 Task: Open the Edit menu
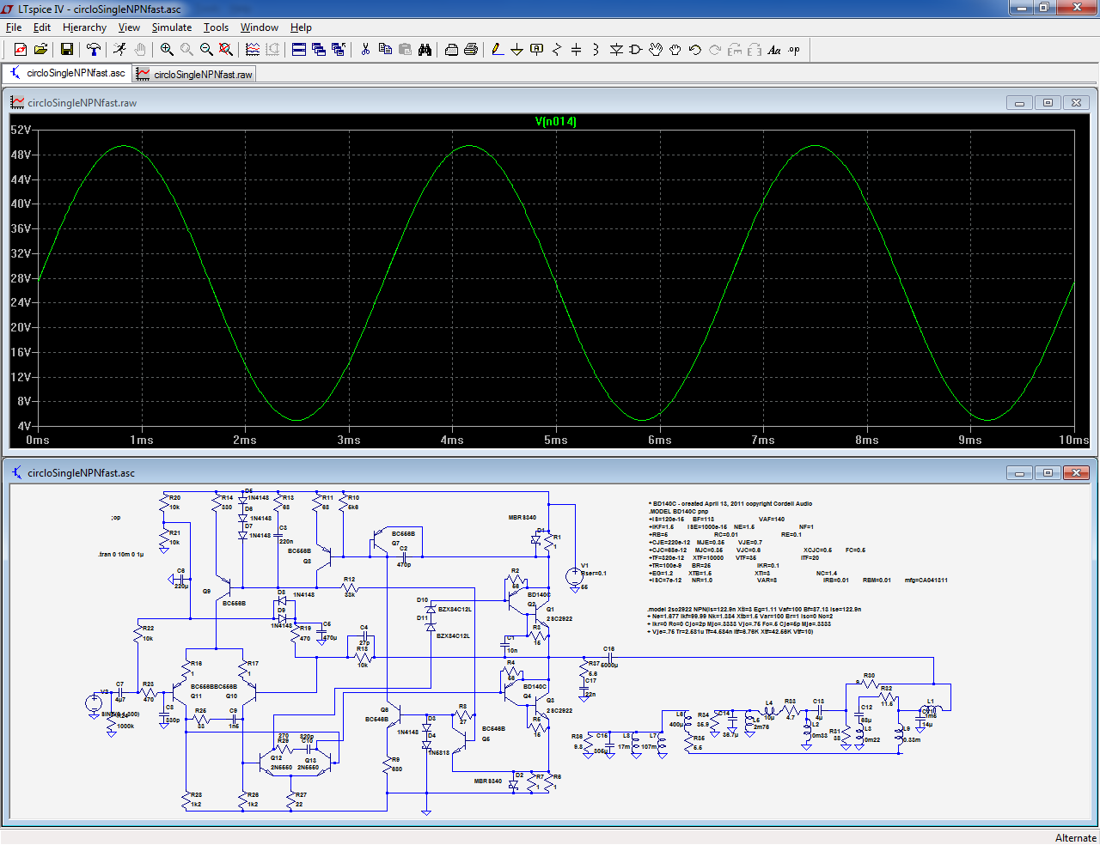[x=42, y=27]
